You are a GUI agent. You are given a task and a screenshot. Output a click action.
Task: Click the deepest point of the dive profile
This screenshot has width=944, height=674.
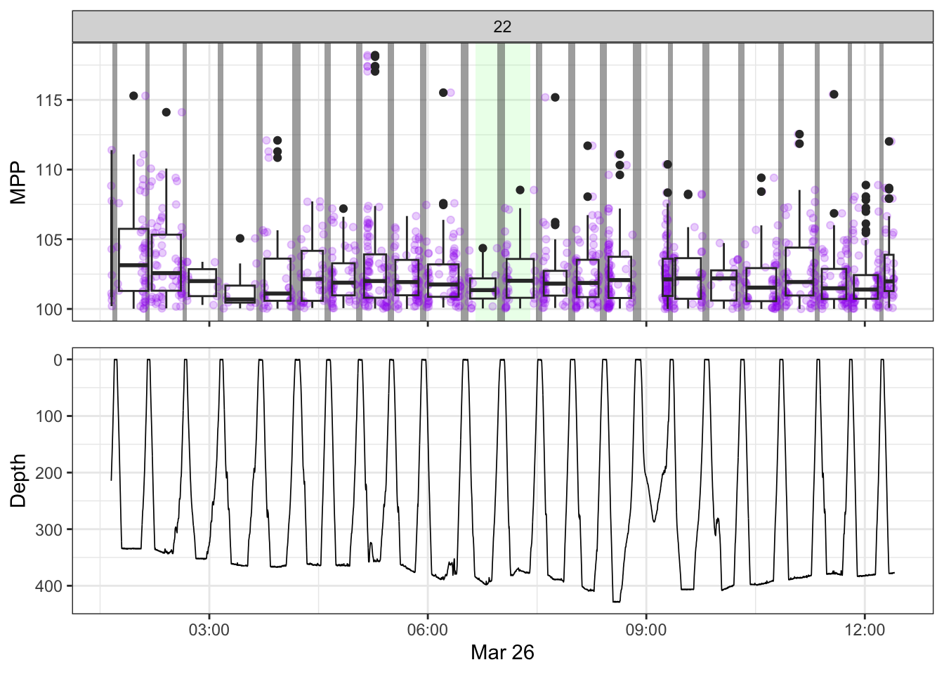coord(616,601)
